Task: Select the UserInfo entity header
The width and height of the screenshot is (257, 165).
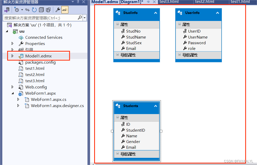Action: click(x=198, y=14)
